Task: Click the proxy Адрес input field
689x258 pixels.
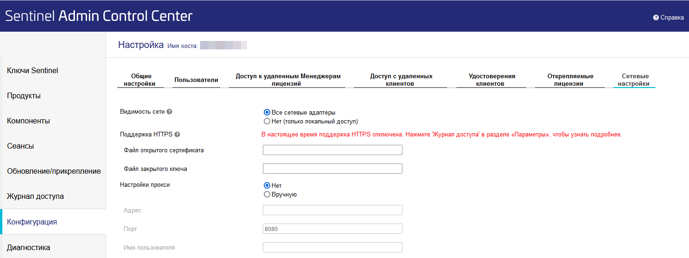Action: (x=333, y=210)
